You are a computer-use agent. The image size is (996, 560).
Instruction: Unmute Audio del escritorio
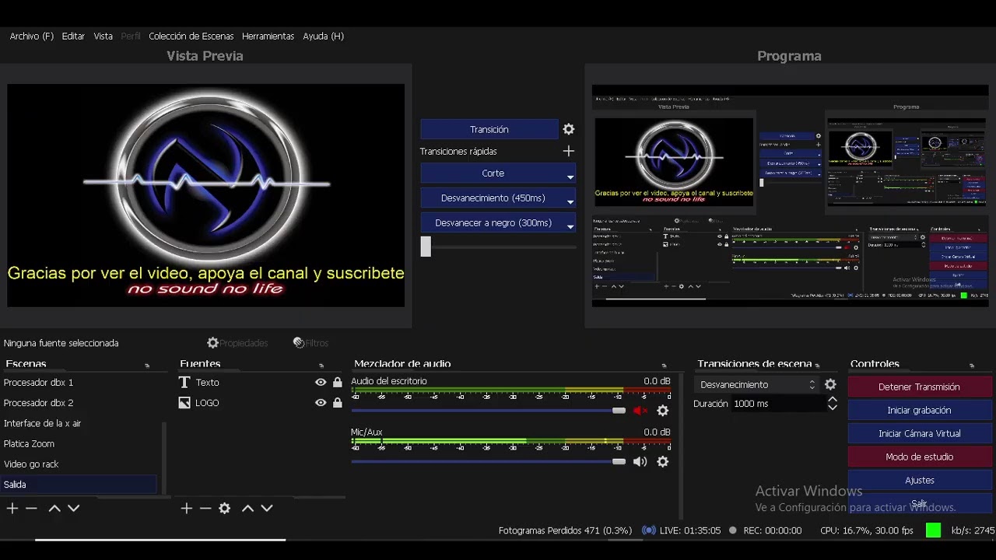[640, 411]
